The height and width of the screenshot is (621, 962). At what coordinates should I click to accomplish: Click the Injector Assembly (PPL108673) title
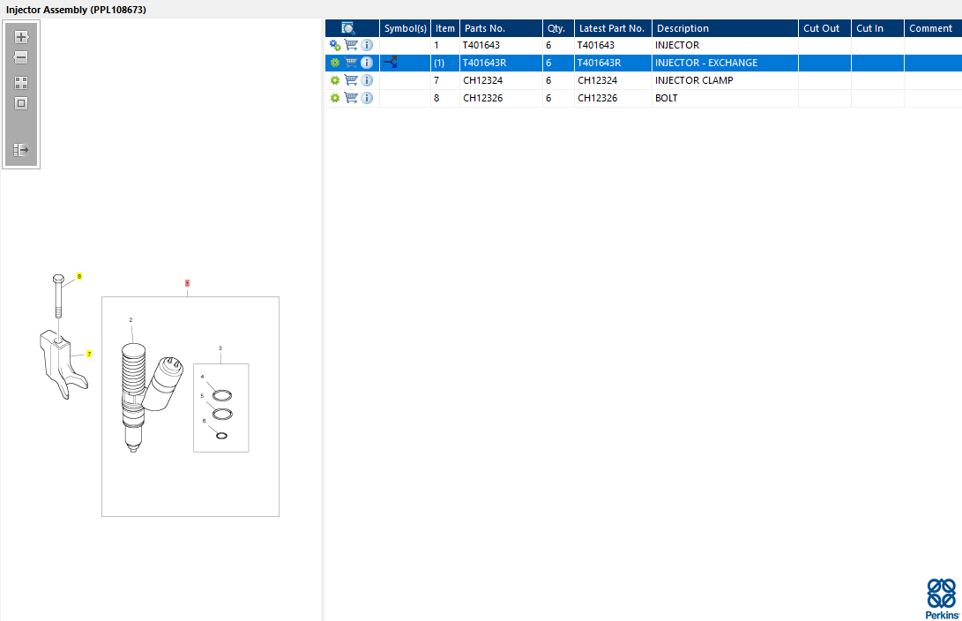[x=76, y=10]
